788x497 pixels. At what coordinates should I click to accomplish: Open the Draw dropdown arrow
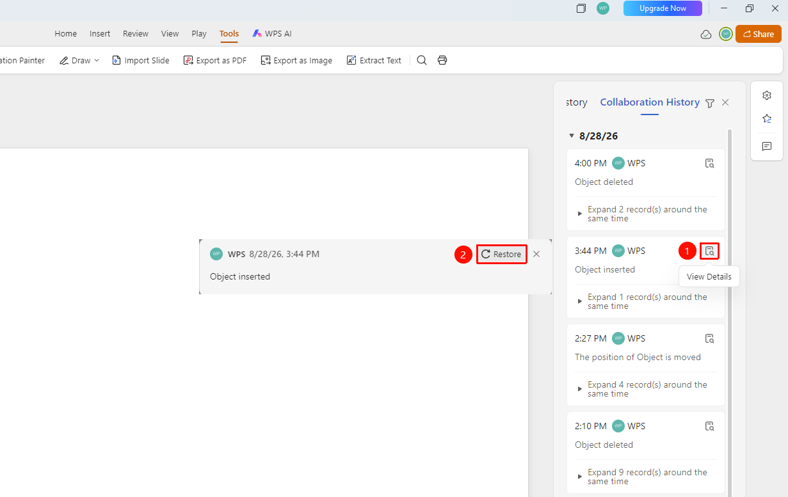click(97, 60)
